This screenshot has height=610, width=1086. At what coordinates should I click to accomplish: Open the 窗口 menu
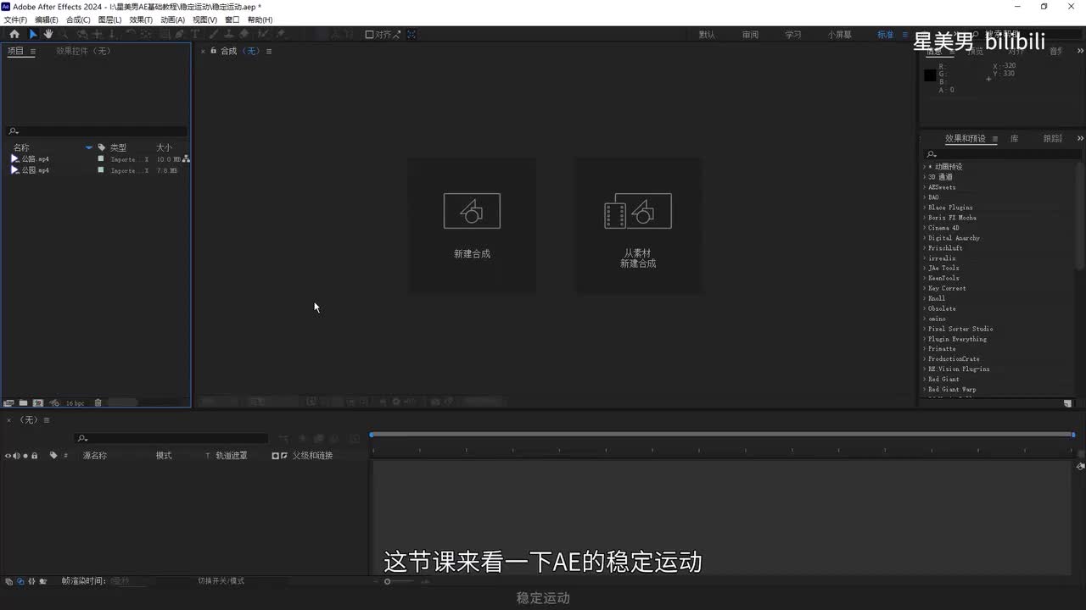pyautogui.click(x=232, y=19)
